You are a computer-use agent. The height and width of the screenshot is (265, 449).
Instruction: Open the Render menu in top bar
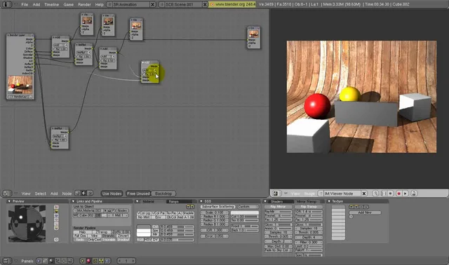(84, 4)
